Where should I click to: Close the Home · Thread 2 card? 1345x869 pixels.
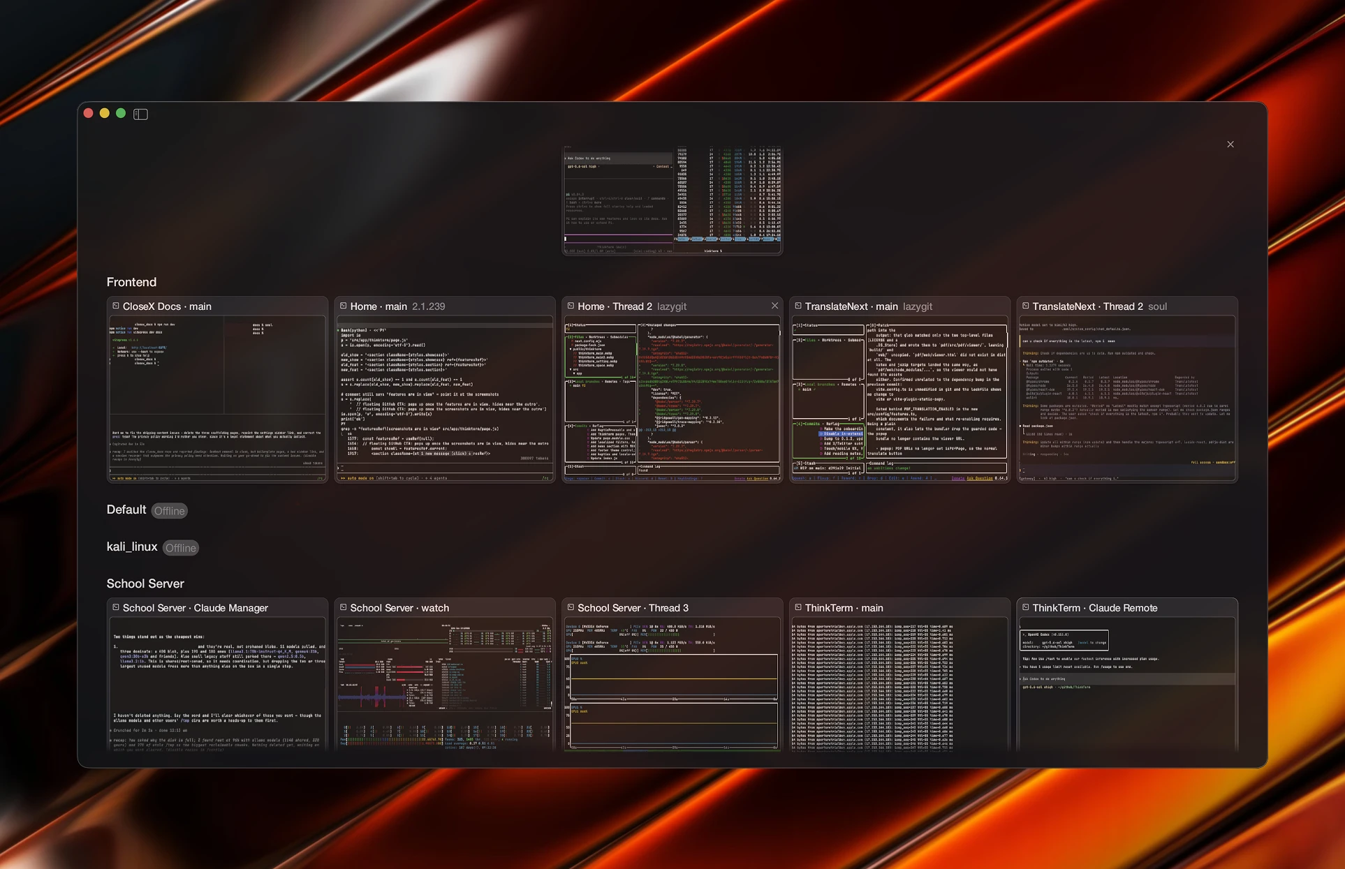click(x=774, y=306)
